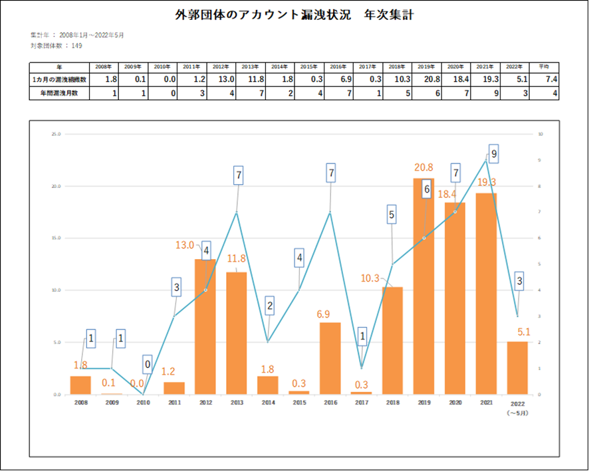Select the boxed line label 9 for 2021
This screenshot has height=471, width=589.
tap(493, 153)
